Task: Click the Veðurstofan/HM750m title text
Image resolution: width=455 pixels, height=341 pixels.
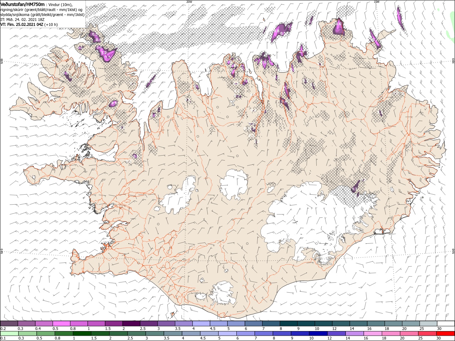Action: click(x=23, y=4)
